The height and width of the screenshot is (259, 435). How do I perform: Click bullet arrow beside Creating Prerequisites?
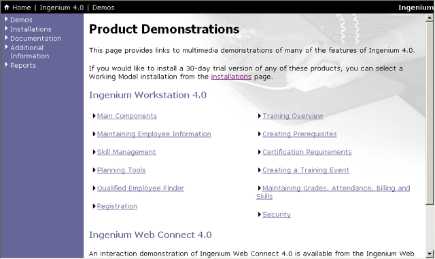[260, 134]
